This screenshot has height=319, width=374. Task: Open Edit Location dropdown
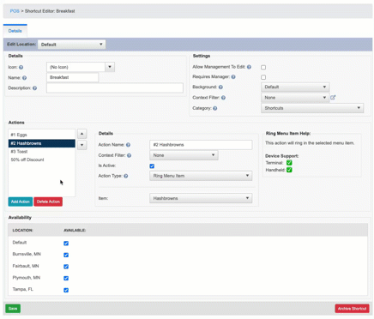coord(71,45)
